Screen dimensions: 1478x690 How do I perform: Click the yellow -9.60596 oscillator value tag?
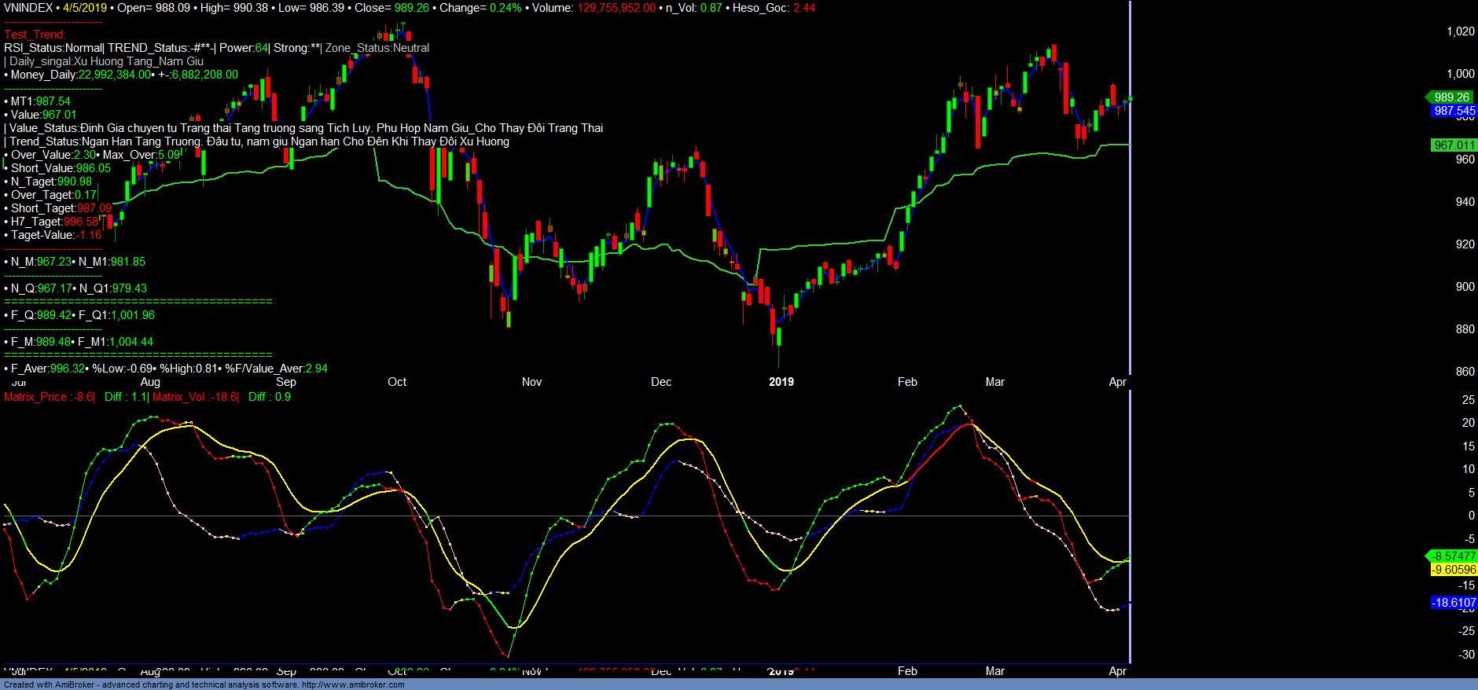pos(1454,570)
